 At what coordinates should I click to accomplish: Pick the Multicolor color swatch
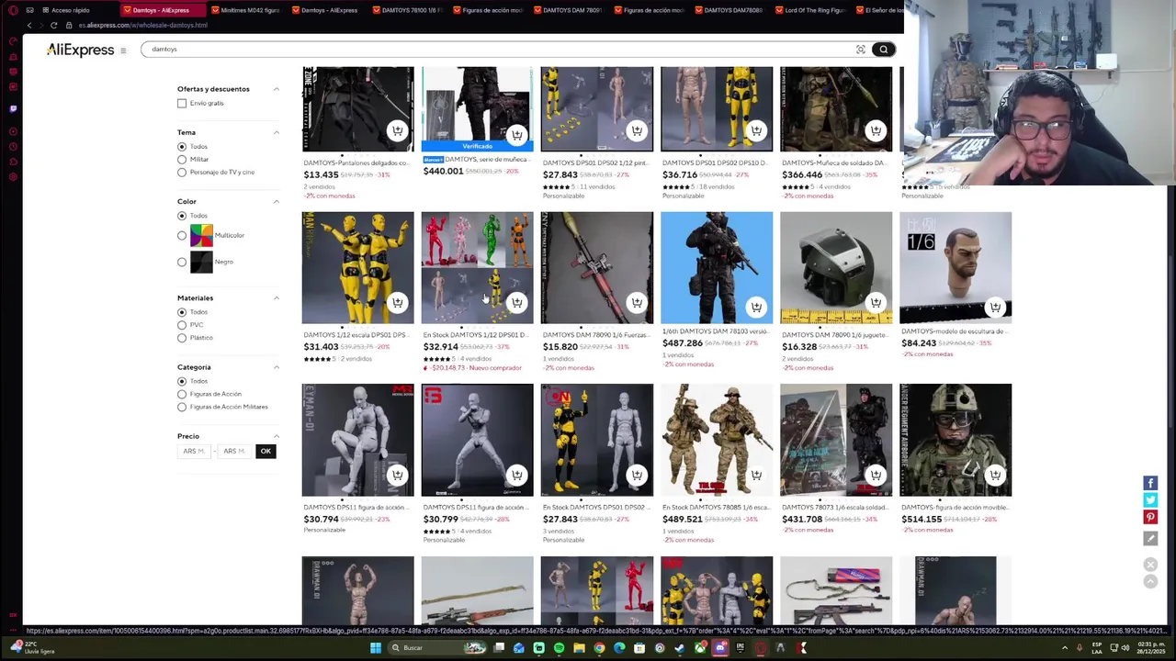click(x=201, y=236)
